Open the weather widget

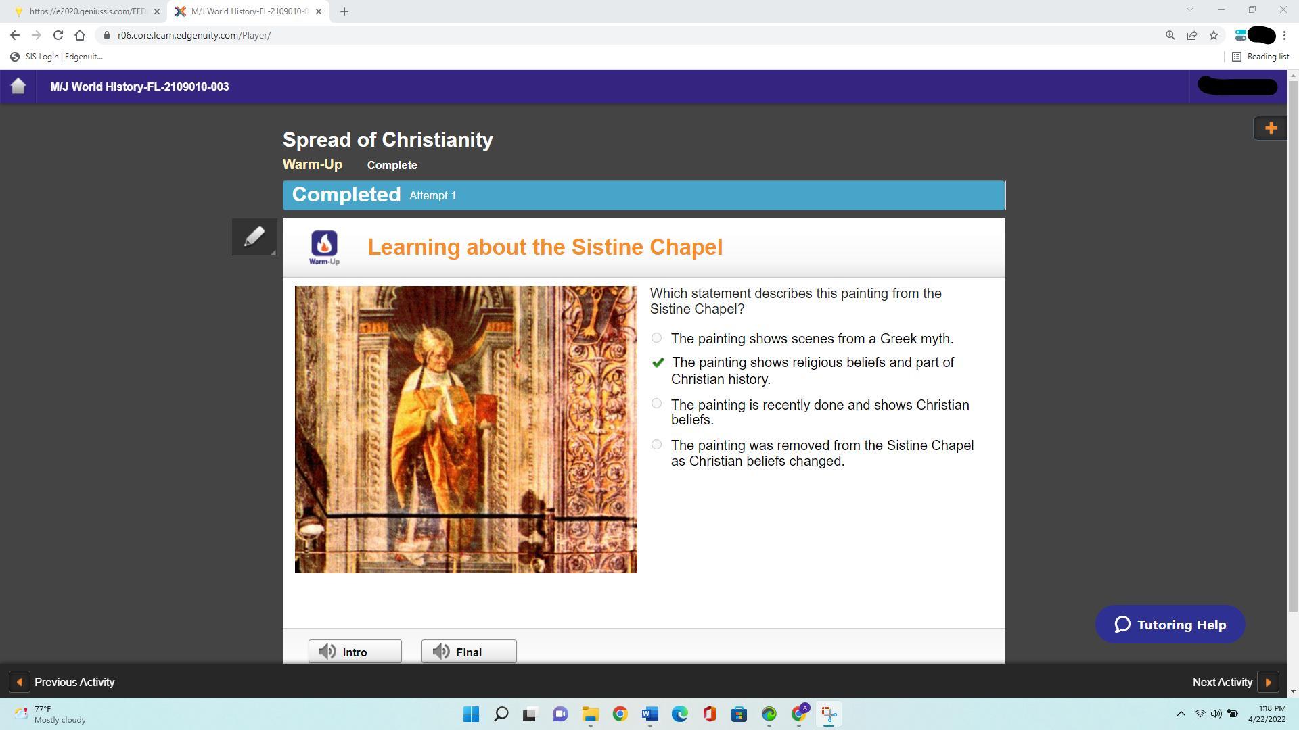pyautogui.click(x=51, y=714)
